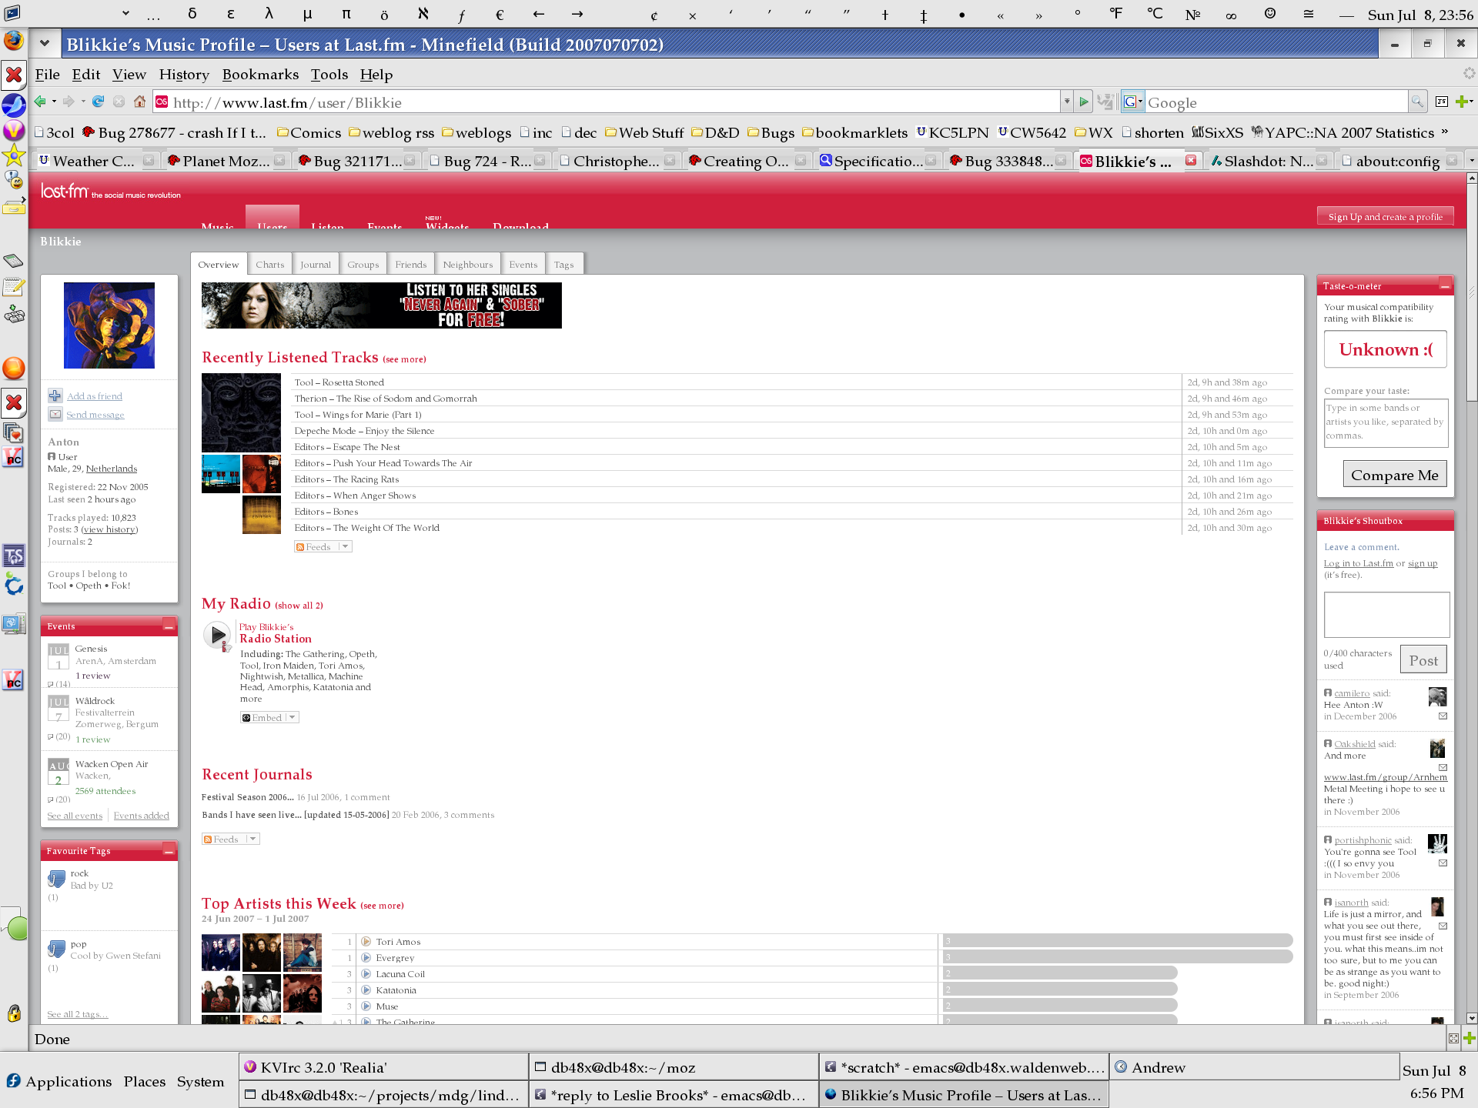Open the History menu
1478x1108 pixels.
tap(184, 75)
